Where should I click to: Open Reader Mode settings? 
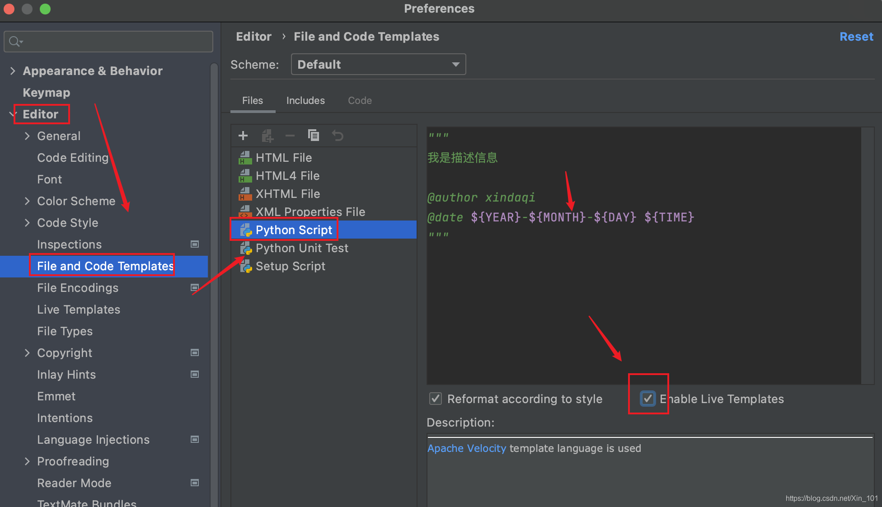pos(74,483)
